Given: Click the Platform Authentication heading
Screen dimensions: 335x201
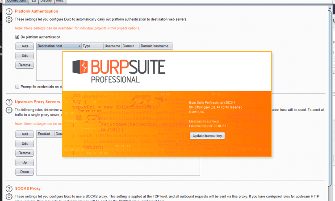Looking at the screenshot, I should pos(36,11).
